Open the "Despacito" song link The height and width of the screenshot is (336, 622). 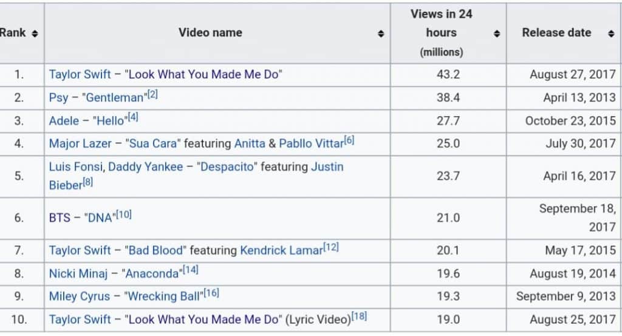(x=228, y=167)
